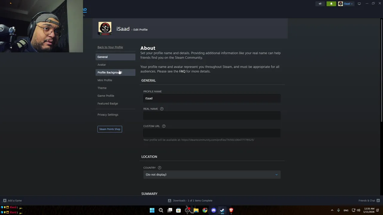
Task: Follow the Back to Your Profile link
Action: click(110, 47)
